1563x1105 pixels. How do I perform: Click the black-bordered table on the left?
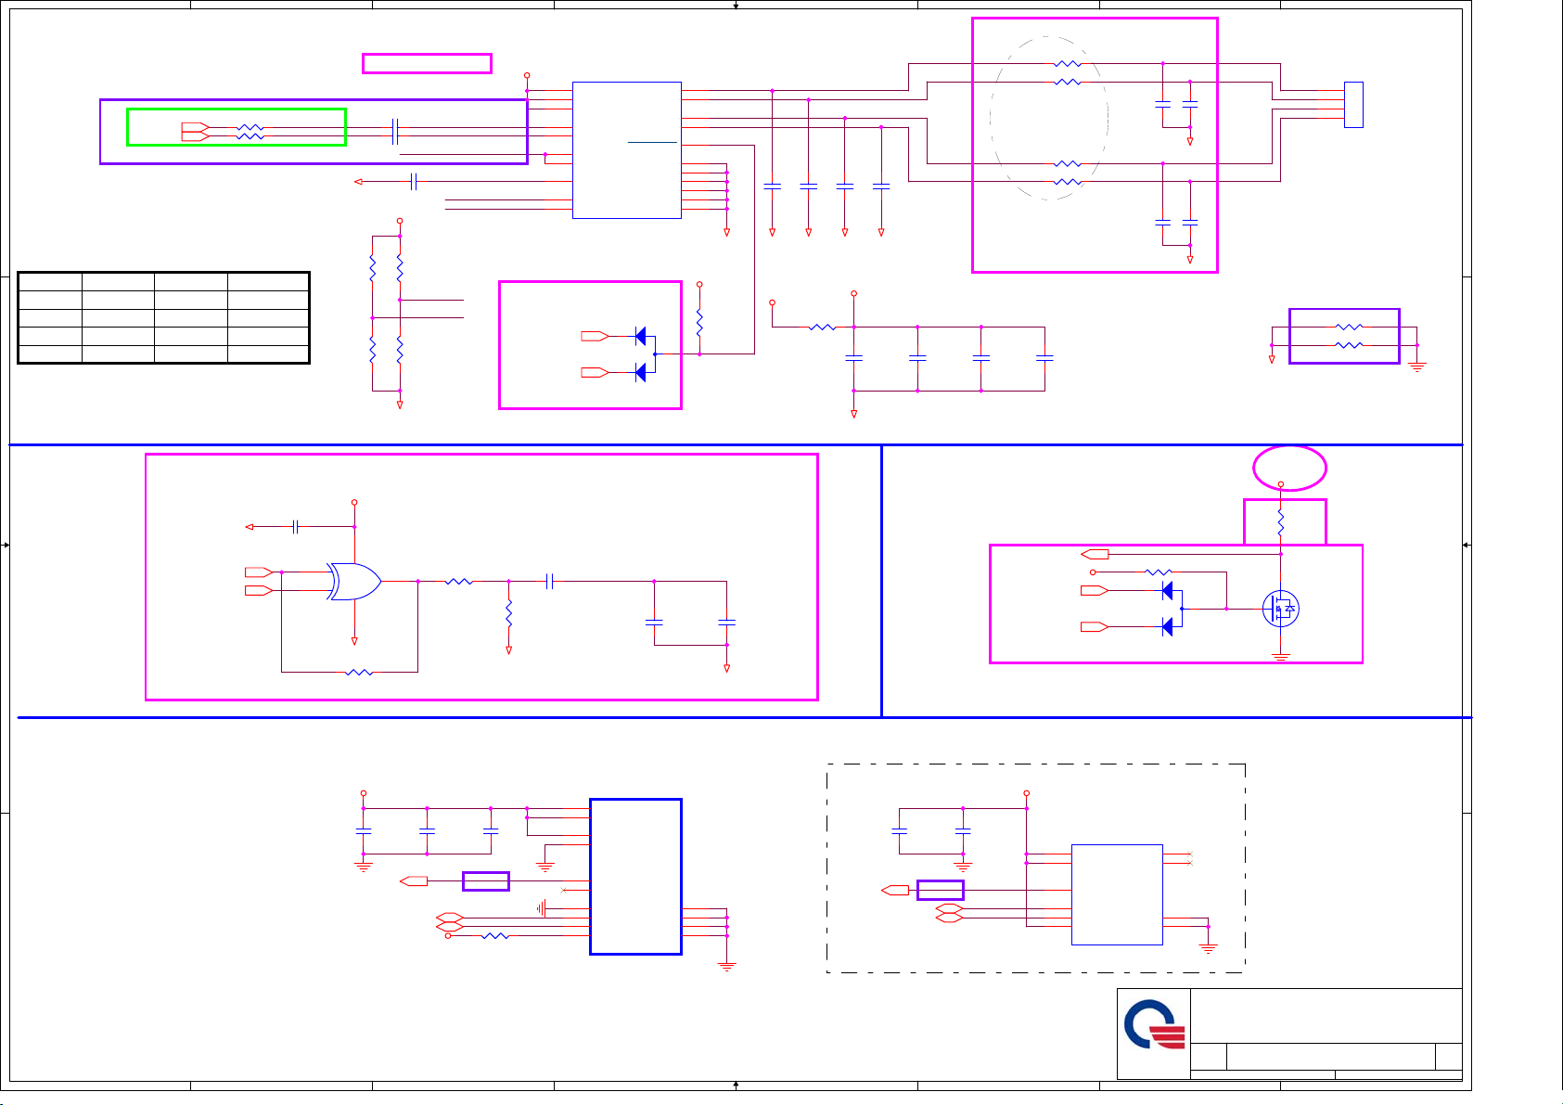pyautogui.click(x=163, y=317)
